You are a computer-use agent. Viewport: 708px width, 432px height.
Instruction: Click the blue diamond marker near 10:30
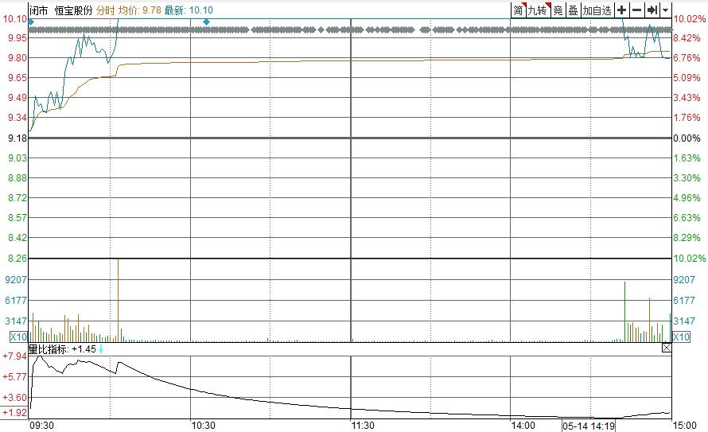click(x=206, y=21)
